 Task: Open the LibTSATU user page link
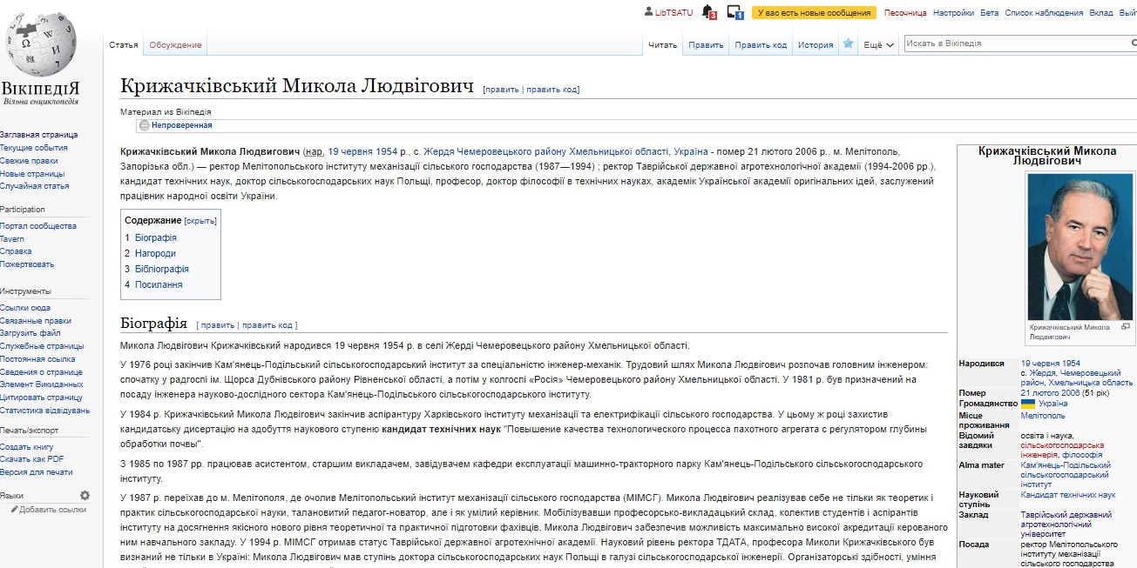[x=674, y=13]
